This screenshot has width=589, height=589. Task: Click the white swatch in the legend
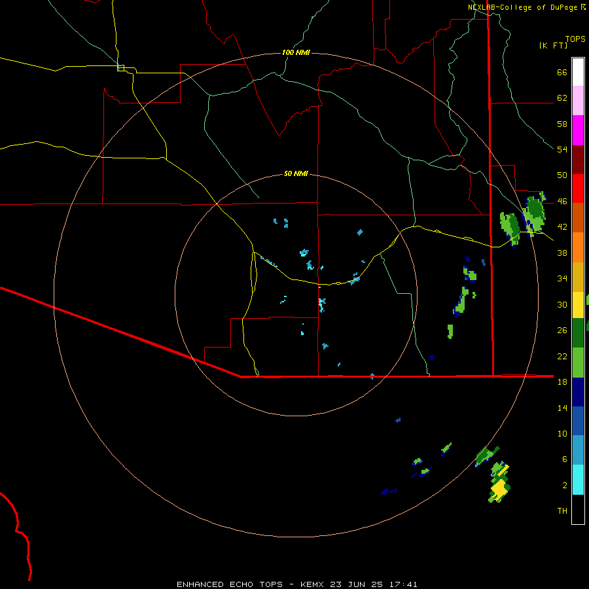click(578, 72)
